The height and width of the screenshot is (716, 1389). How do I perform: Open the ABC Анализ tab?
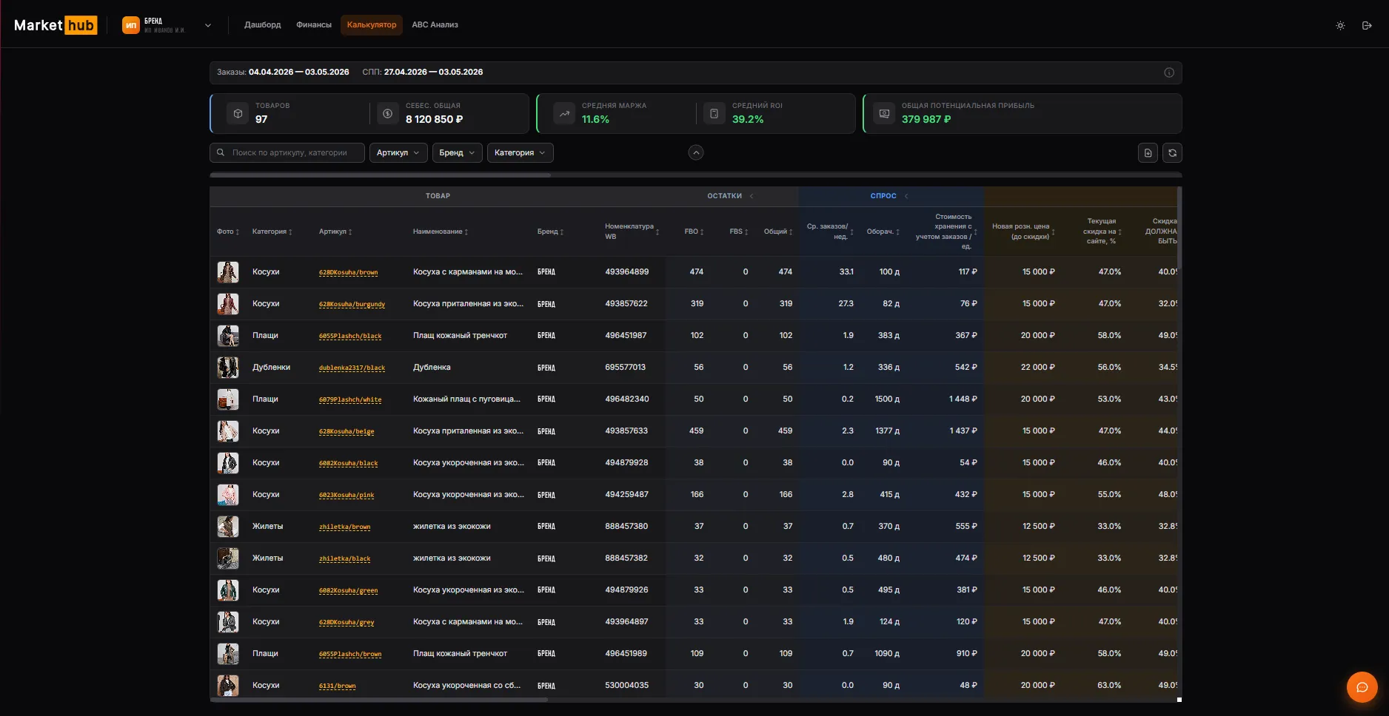coord(435,25)
